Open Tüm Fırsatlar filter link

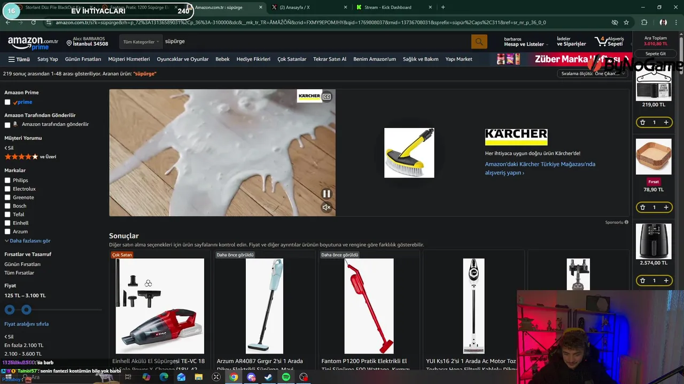point(19,273)
